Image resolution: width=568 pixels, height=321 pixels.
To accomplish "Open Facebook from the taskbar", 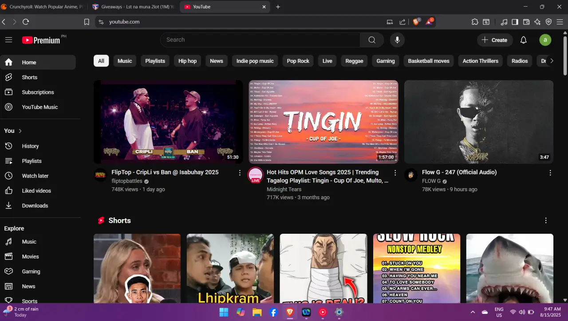I will click(x=273, y=312).
